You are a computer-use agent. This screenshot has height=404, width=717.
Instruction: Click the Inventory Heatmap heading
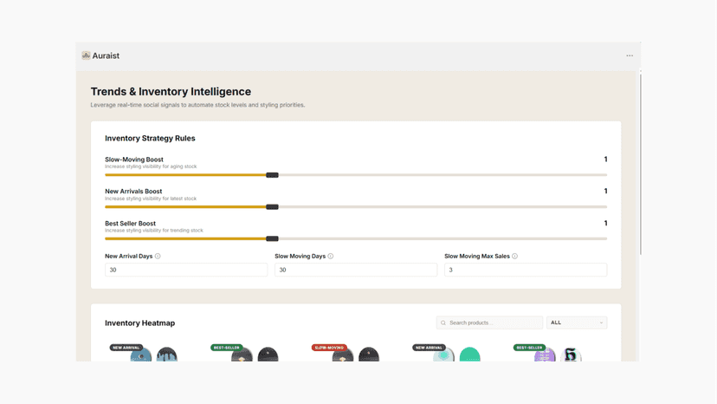coord(140,323)
